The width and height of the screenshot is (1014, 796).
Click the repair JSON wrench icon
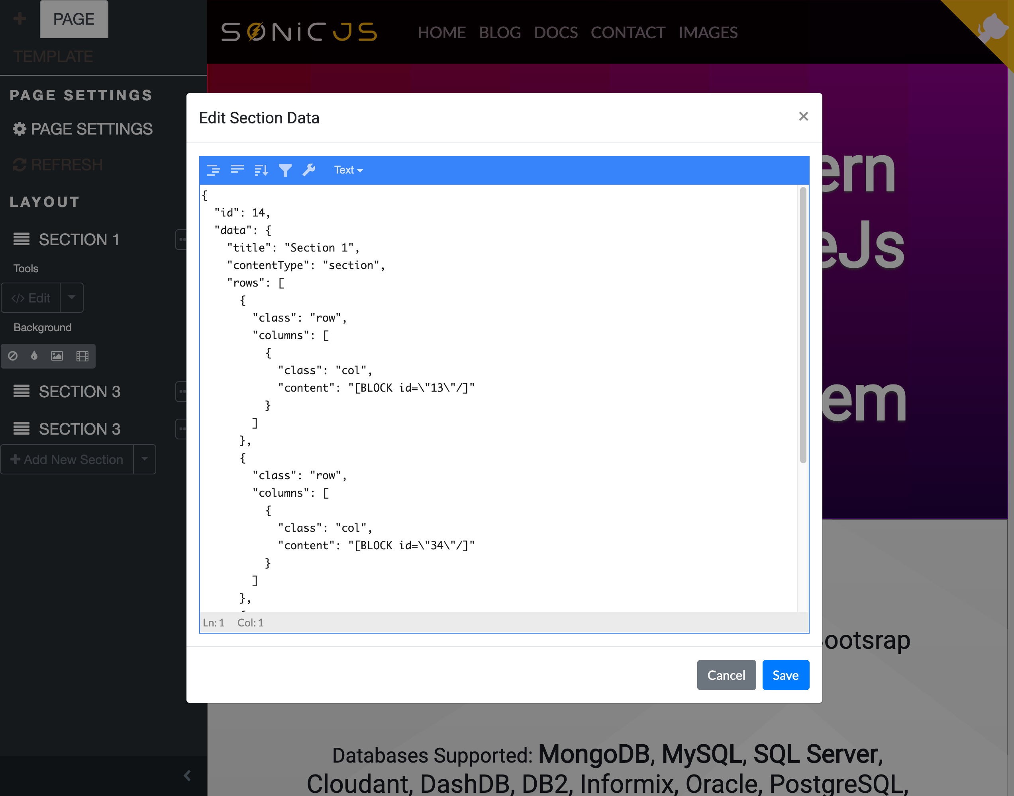click(x=309, y=170)
